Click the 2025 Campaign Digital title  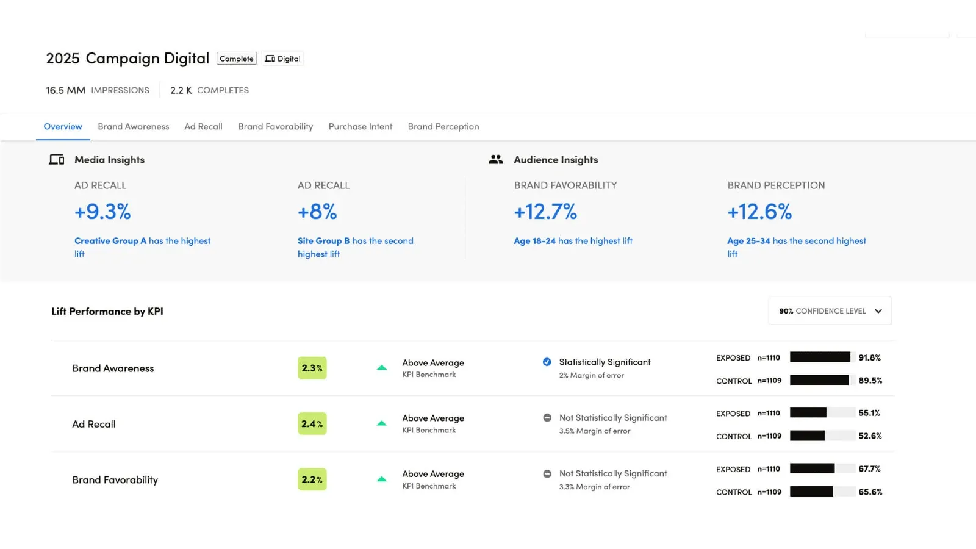click(x=127, y=59)
